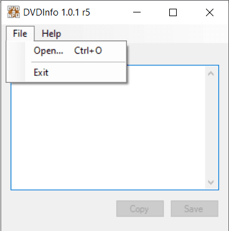This screenshot has height=231, width=229.
Task: Maximize the DVDInfo window
Action: coord(173,12)
